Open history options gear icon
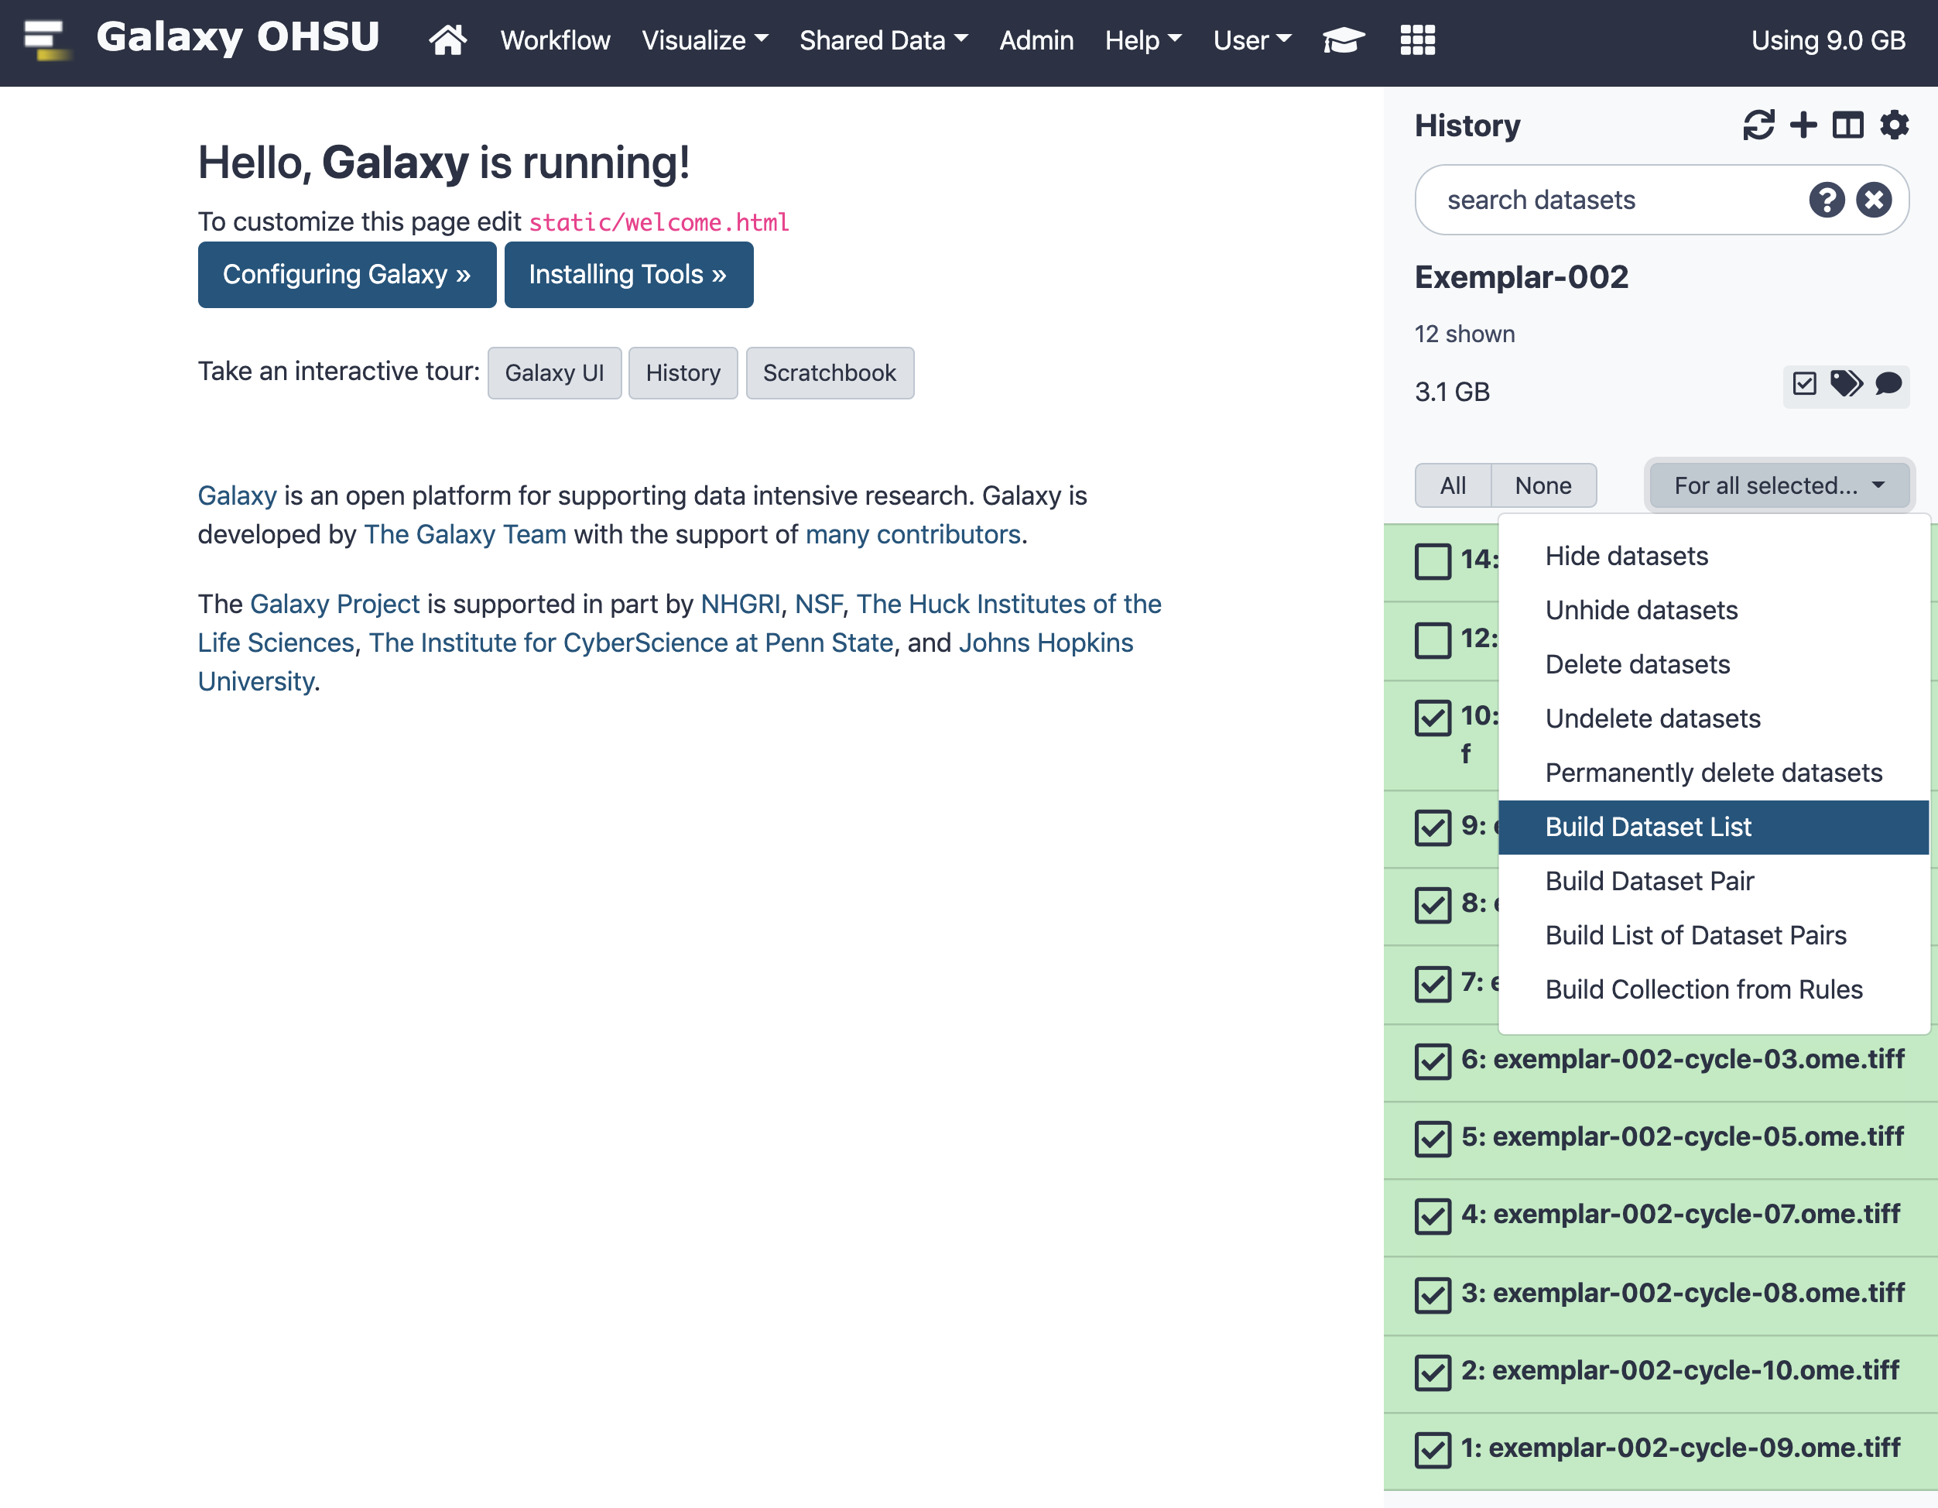This screenshot has width=1938, height=1508. 1895,125
